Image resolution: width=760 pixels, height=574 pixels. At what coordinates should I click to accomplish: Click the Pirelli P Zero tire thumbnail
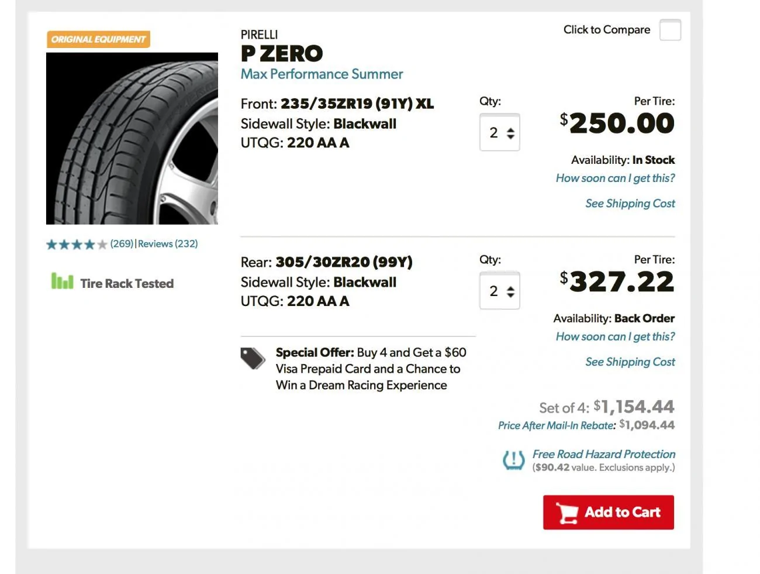tap(132, 139)
